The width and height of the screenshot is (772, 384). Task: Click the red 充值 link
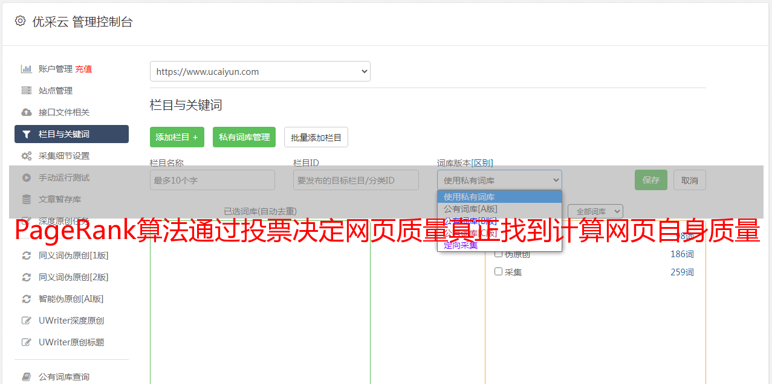click(x=83, y=69)
